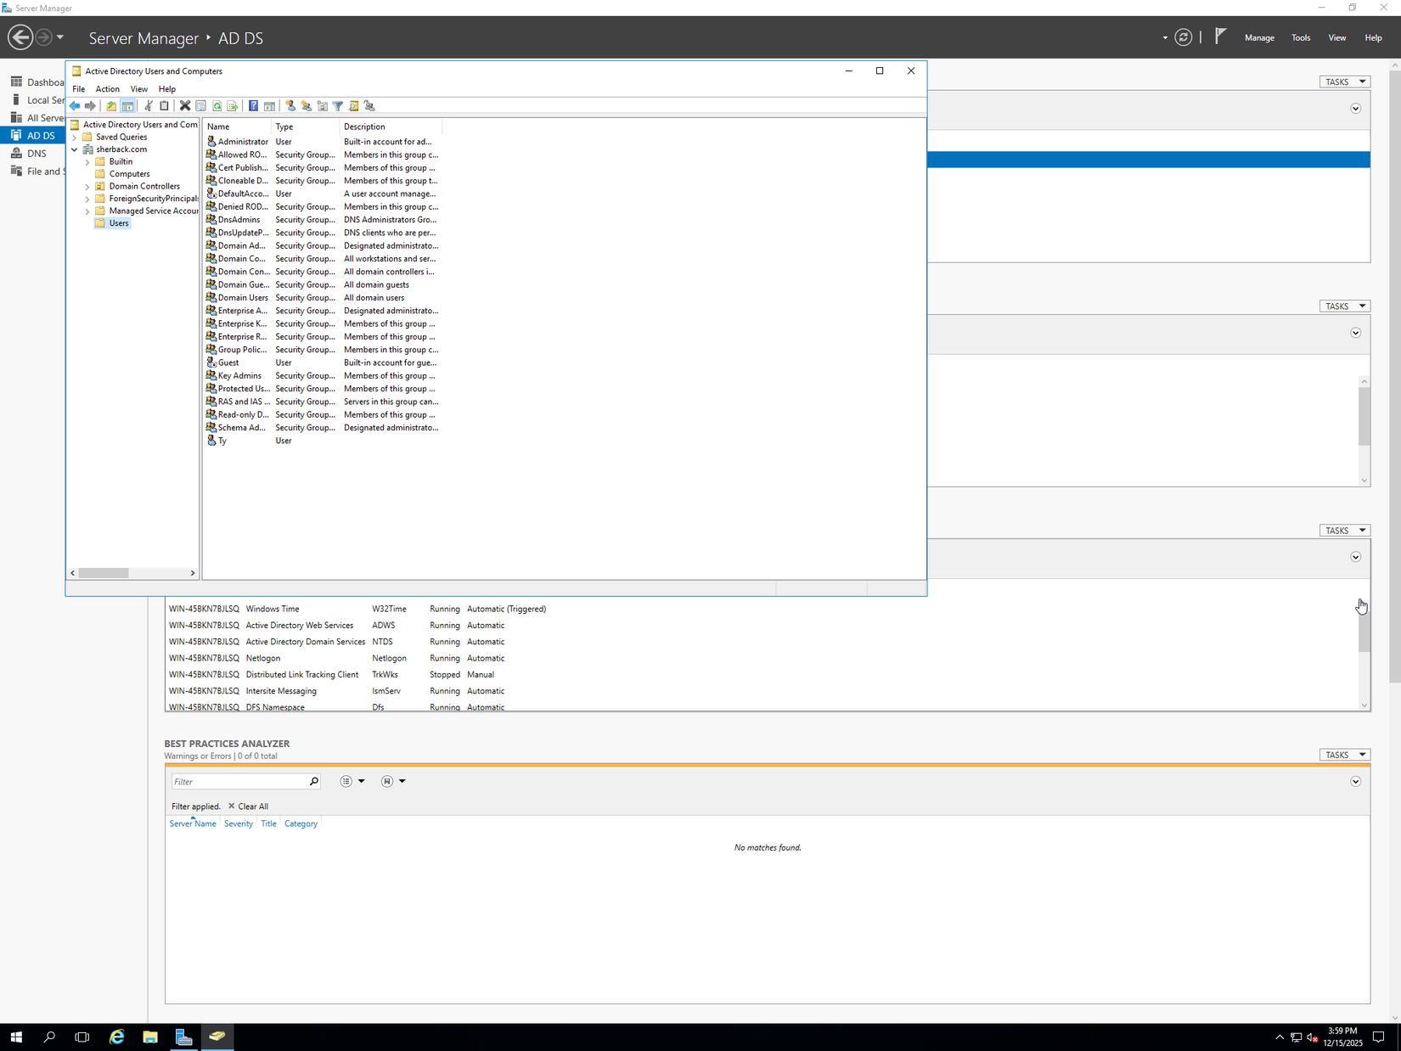Click the Refresh icon in ADUC toolbar
This screenshot has width=1401, height=1051.
[x=217, y=105]
